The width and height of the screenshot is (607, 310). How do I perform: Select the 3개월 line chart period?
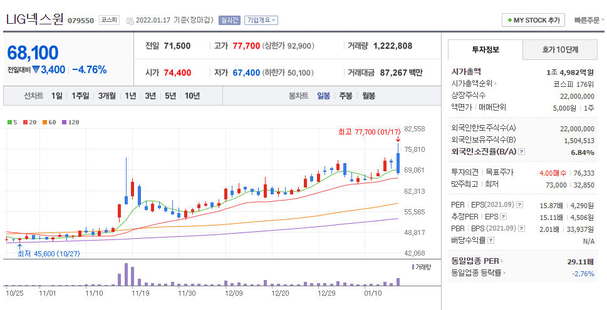pyautogui.click(x=107, y=96)
